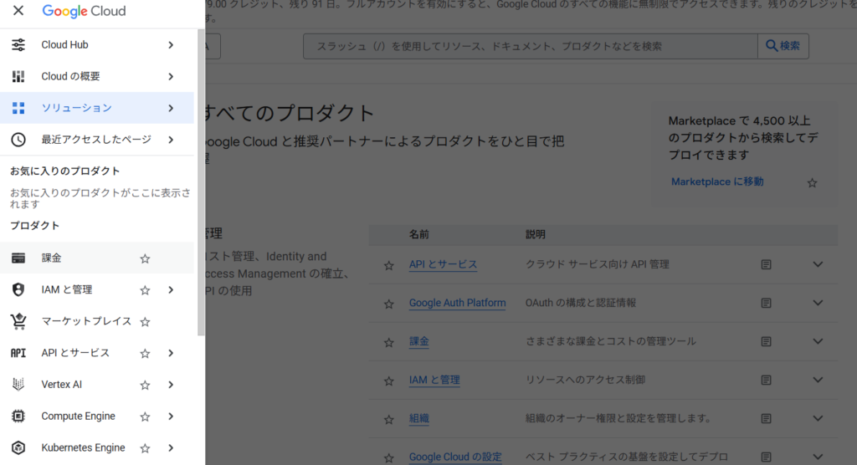Screen dimensions: 857x465
Task: Click the Vertex AI icon in sidebar
Action: point(18,385)
